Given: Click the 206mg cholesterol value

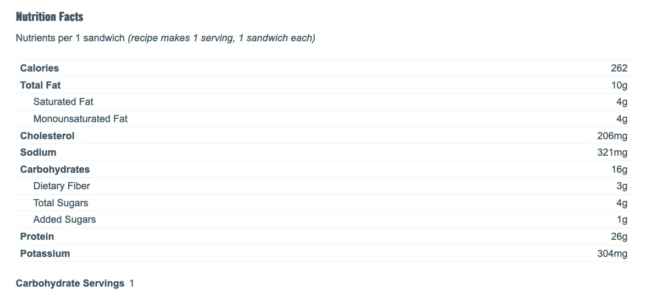Looking at the screenshot, I should pyautogui.click(x=612, y=136).
